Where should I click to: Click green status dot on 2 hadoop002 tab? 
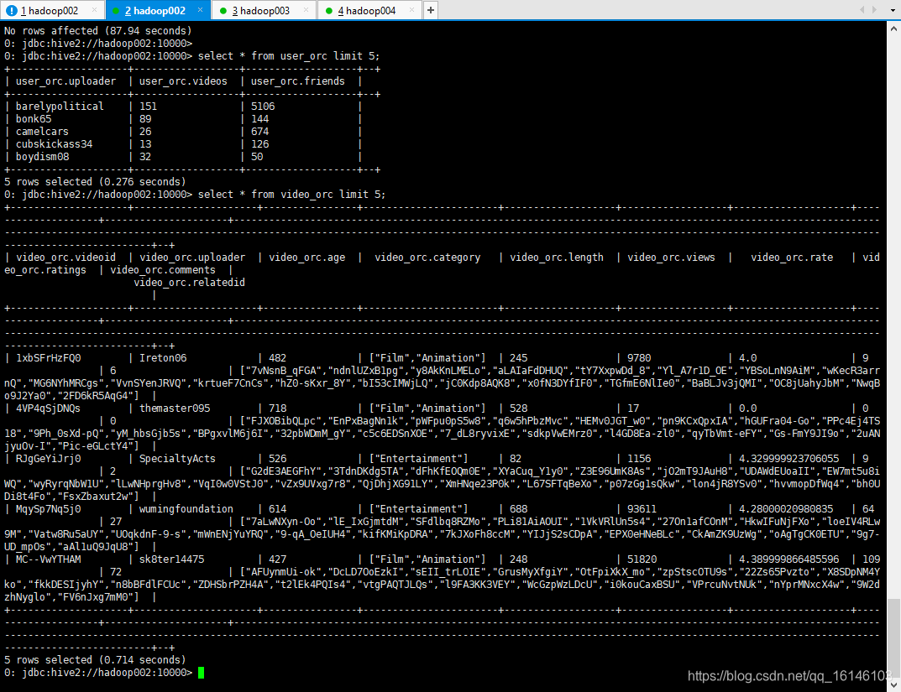pyautogui.click(x=116, y=11)
